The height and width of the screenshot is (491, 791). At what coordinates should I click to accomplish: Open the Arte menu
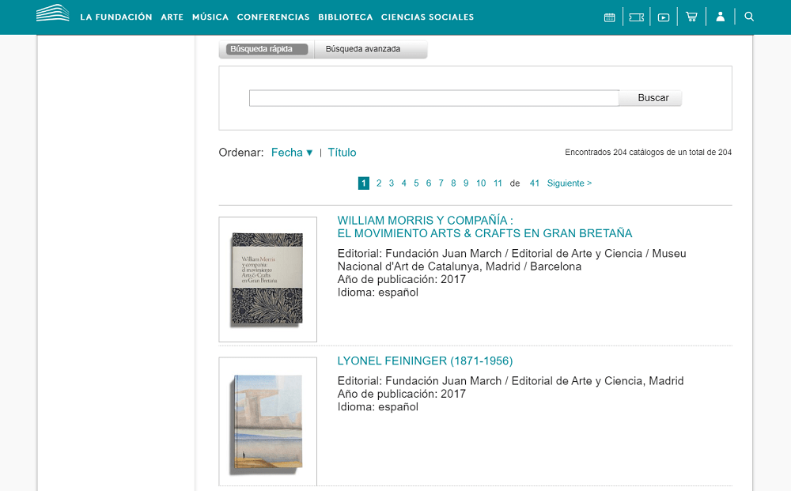(x=172, y=17)
